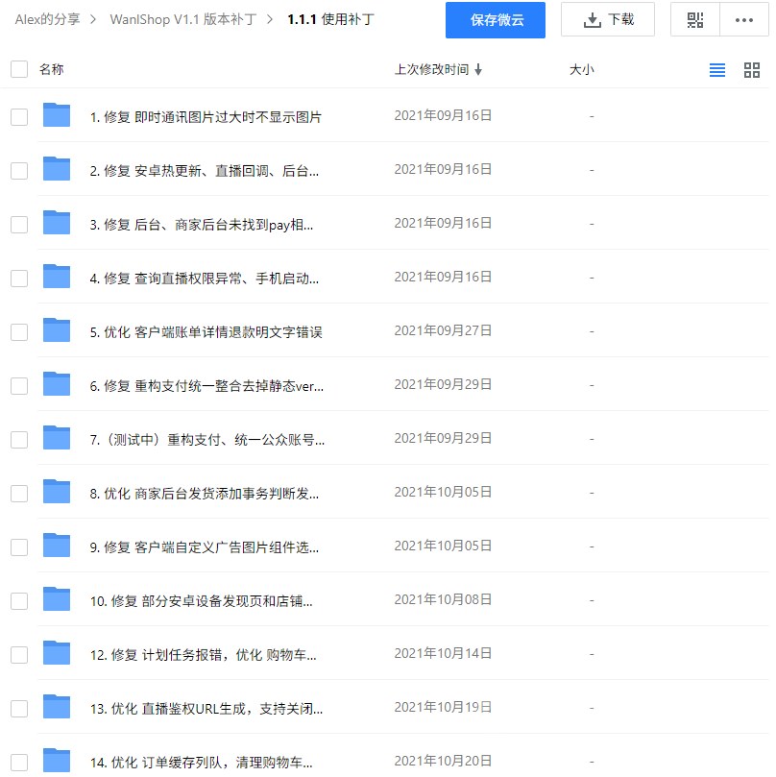The width and height of the screenshot is (776, 777).
Task: Open the 14. 优化 订单缓存列队 folder name
Action: coord(201,763)
